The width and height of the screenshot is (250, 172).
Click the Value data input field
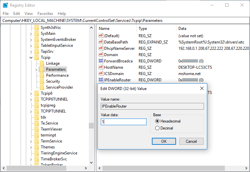click(124, 122)
